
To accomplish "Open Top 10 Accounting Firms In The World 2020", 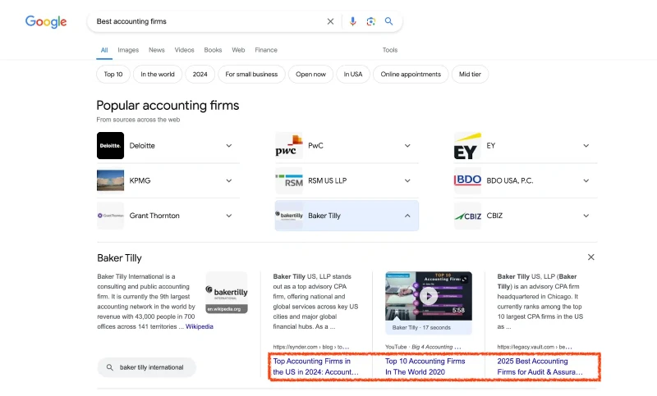I will tap(425, 366).
